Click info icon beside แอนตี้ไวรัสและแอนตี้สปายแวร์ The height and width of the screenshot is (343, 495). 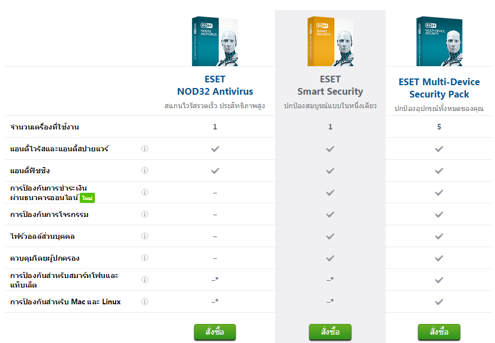coord(144,149)
